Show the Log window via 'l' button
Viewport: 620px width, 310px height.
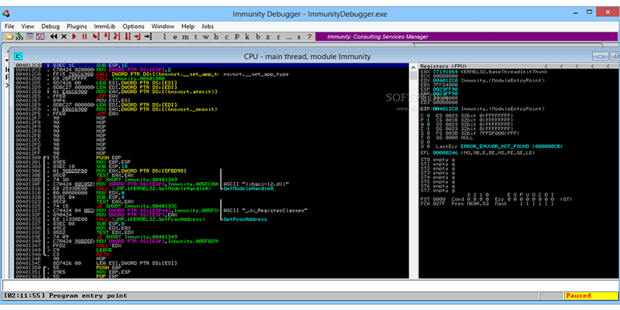pos(164,37)
